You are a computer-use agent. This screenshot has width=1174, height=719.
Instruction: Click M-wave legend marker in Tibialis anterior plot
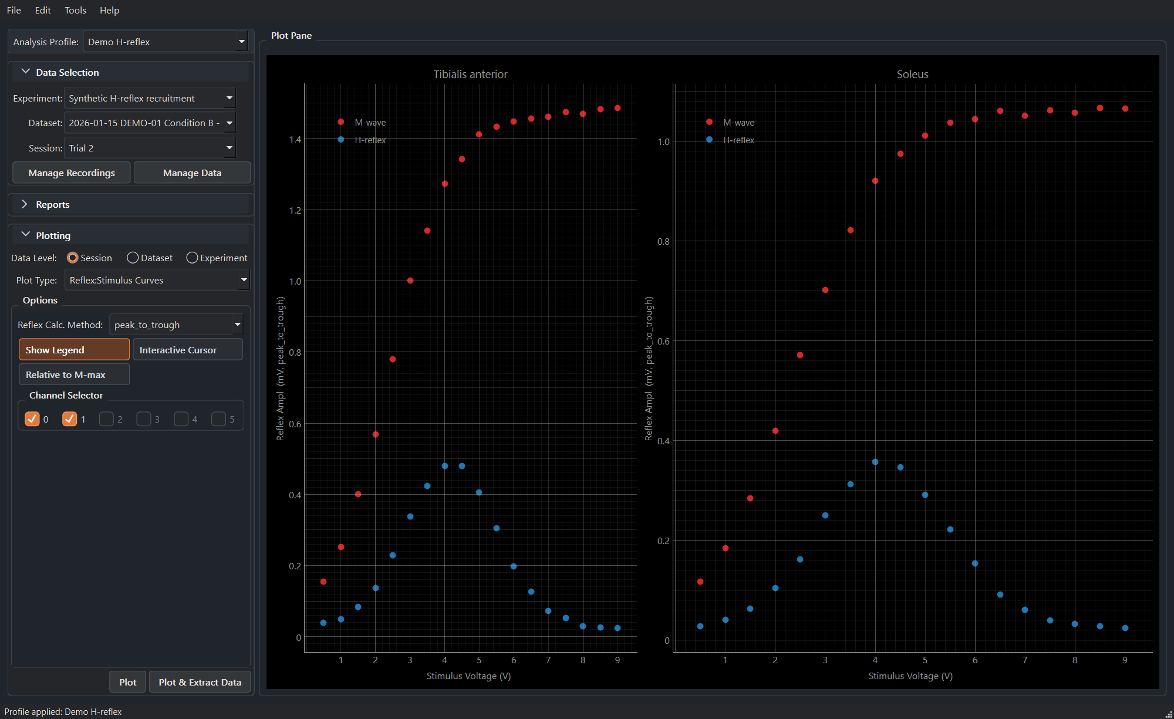click(x=341, y=122)
